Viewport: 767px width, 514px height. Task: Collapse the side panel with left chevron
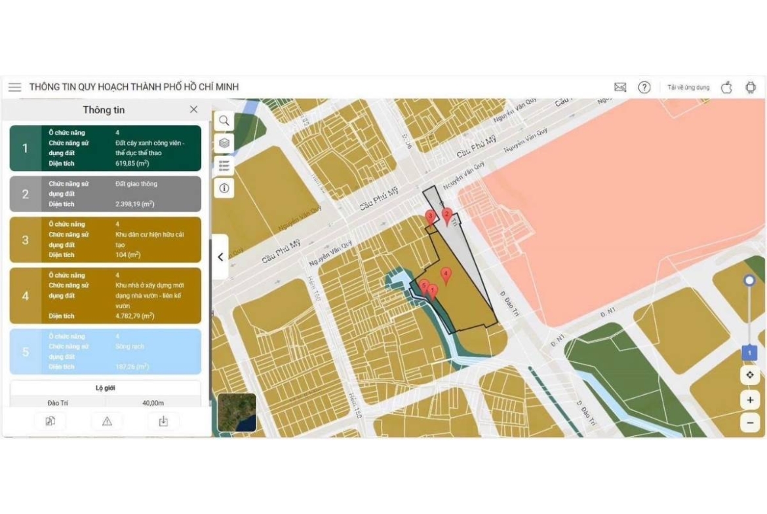(221, 257)
